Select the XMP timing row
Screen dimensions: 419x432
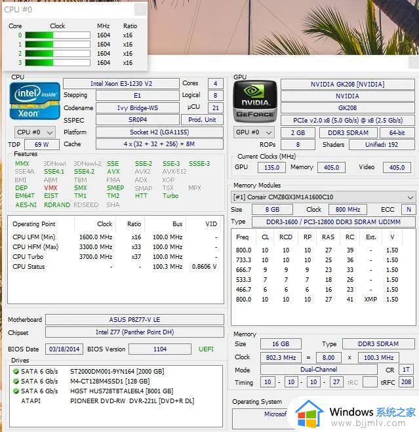pyautogui.click(x=317, y=299)
